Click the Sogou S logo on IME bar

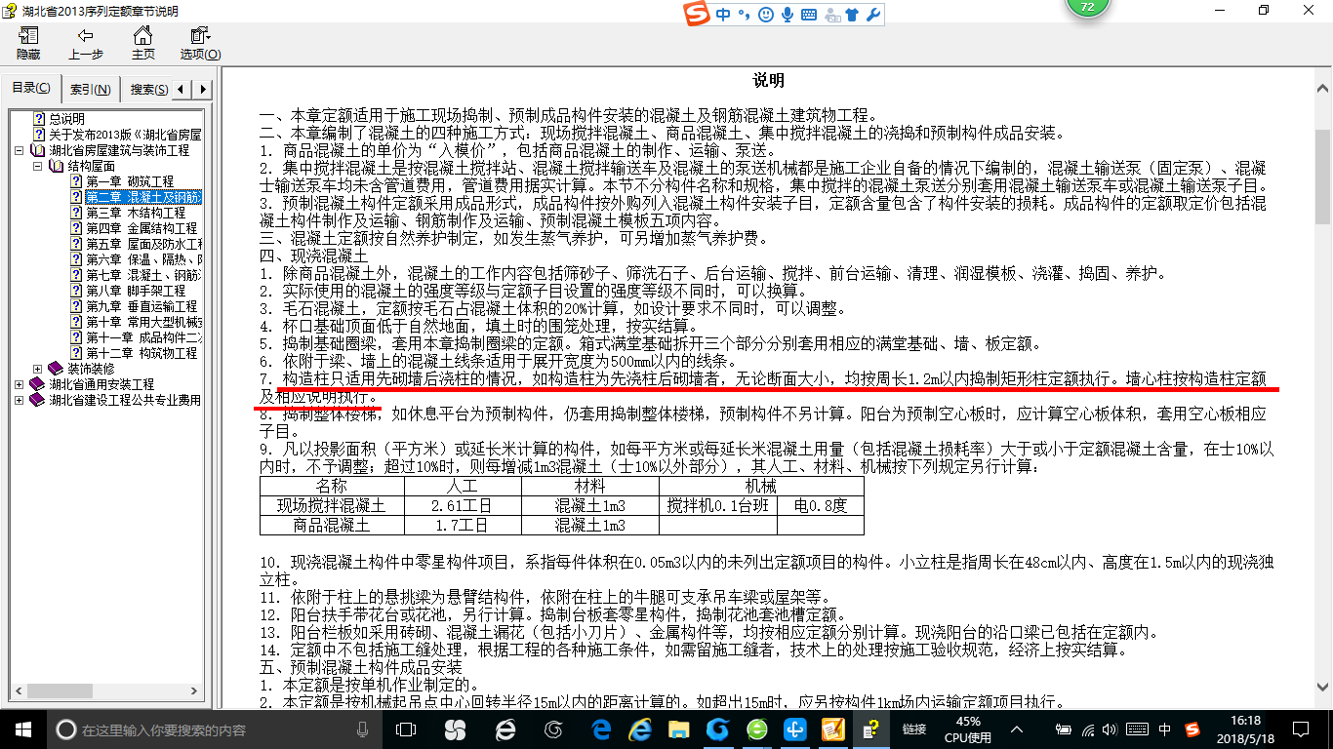pyautogui.click(x=697, y=15)
